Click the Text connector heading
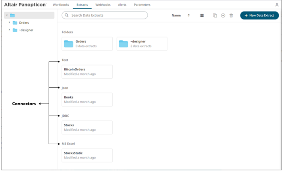283x172 pixels. 65,60
